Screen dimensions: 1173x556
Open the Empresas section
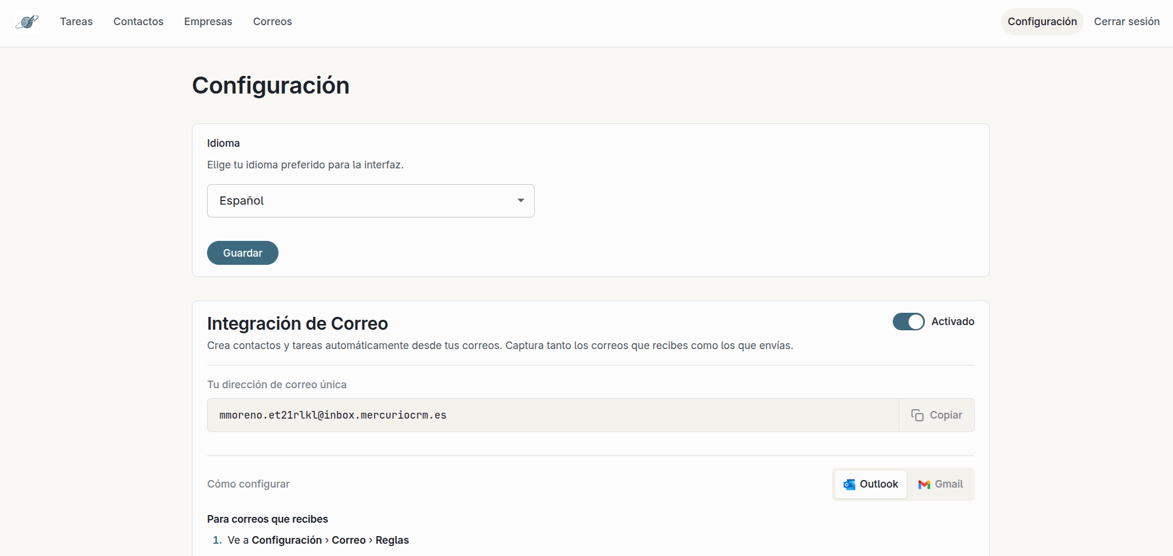[208, 22]
